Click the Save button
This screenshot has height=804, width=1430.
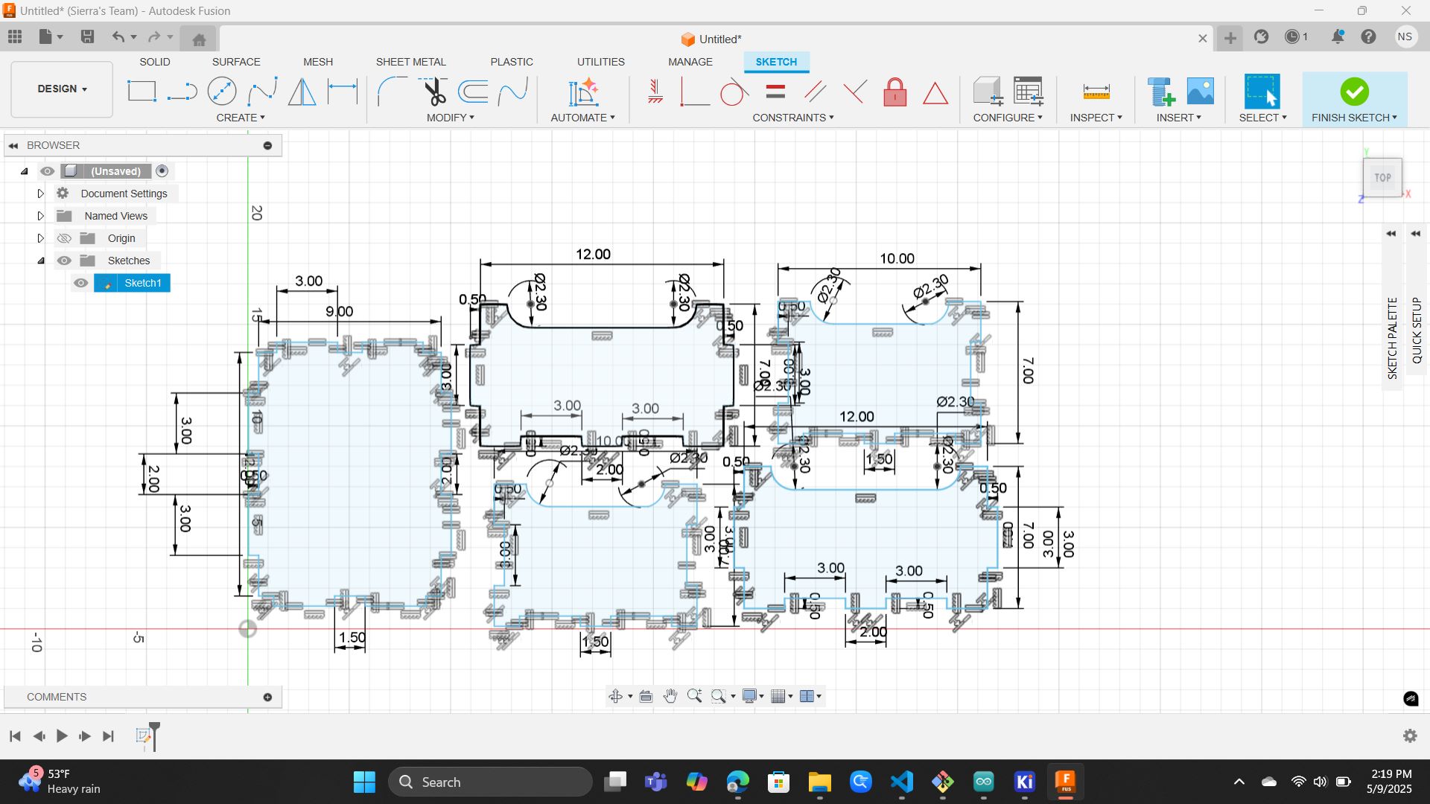tap(87, 36)
